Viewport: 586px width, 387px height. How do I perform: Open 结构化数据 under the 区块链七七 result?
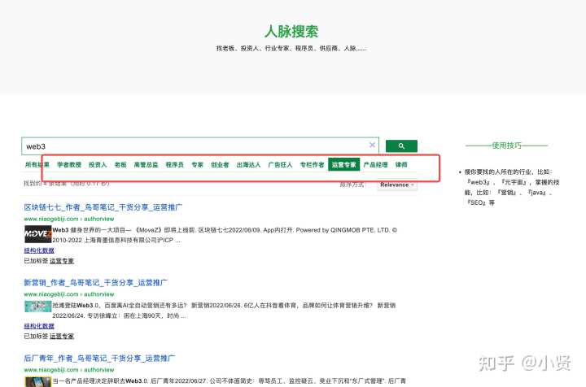coord(39,250)
